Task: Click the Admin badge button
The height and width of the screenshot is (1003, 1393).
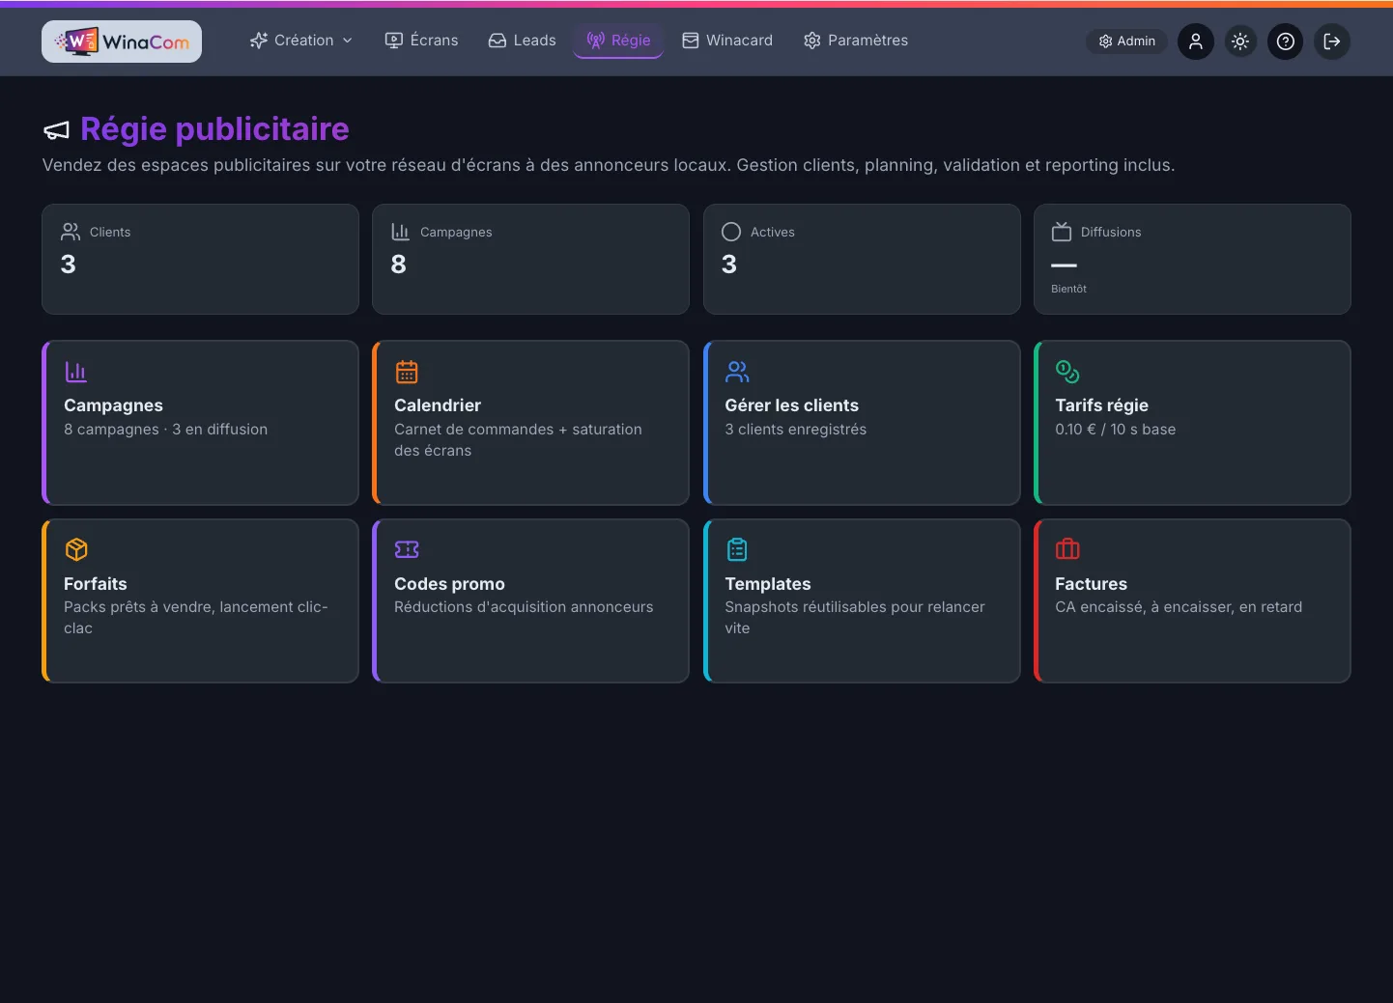Action: pos(1127,42)
